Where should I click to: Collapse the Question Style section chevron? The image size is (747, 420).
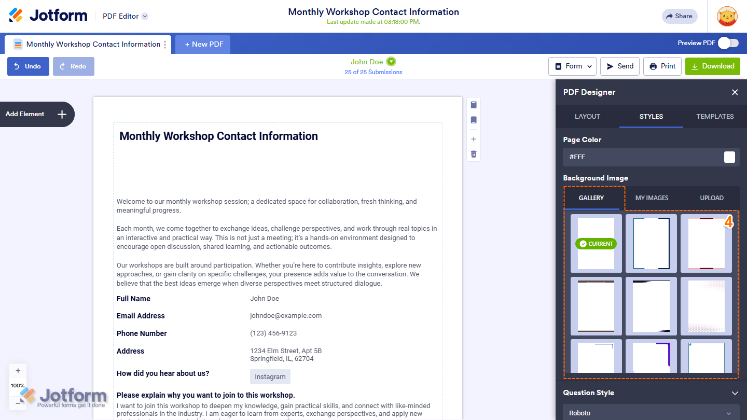point(735,393)
